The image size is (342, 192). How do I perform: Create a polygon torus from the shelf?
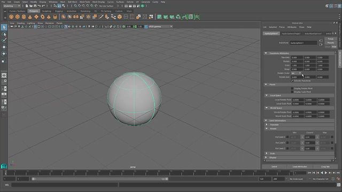[x=43, y=17]
